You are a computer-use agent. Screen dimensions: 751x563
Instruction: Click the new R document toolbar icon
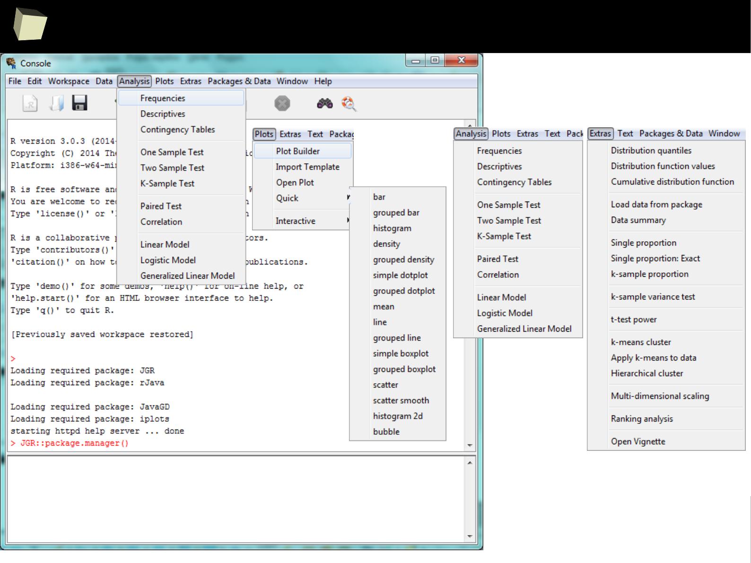click(30, 103)
